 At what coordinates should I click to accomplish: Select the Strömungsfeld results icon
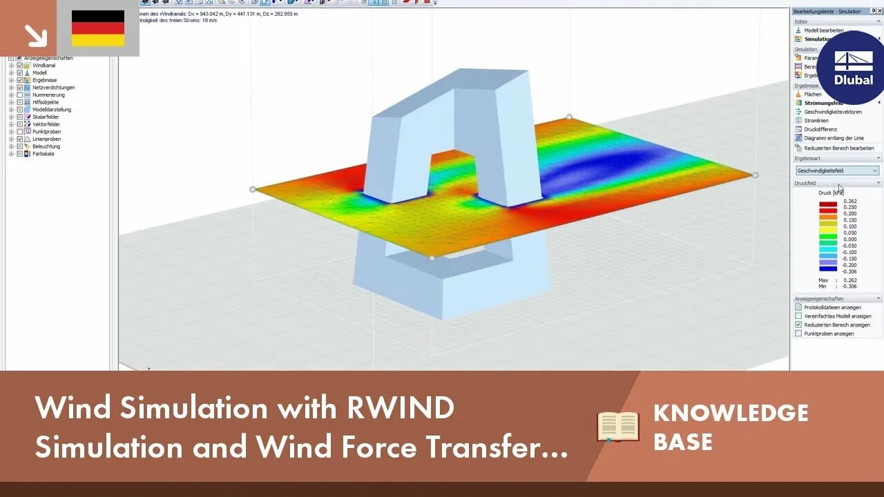798,104
